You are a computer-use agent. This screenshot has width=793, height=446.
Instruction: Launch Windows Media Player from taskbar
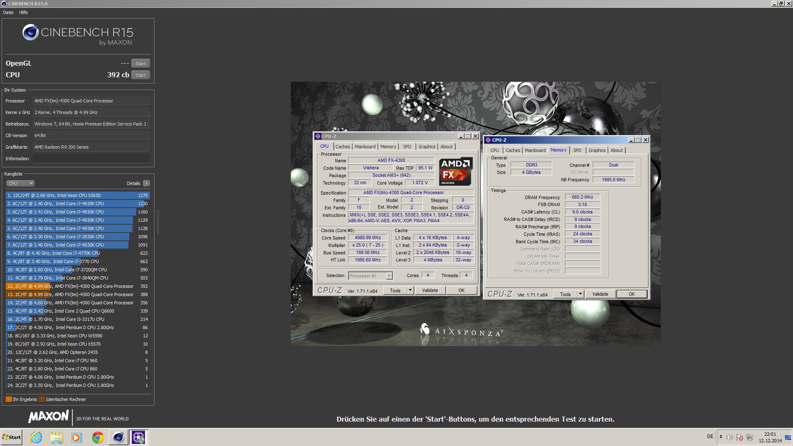(77, 437)
